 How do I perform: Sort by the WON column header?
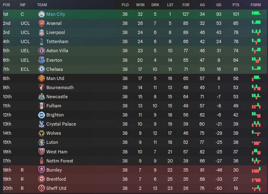[140, 5]
